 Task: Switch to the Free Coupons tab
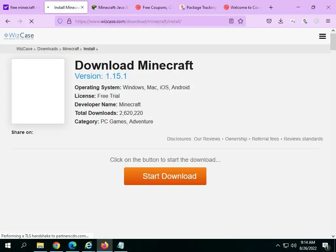(154, 7)
